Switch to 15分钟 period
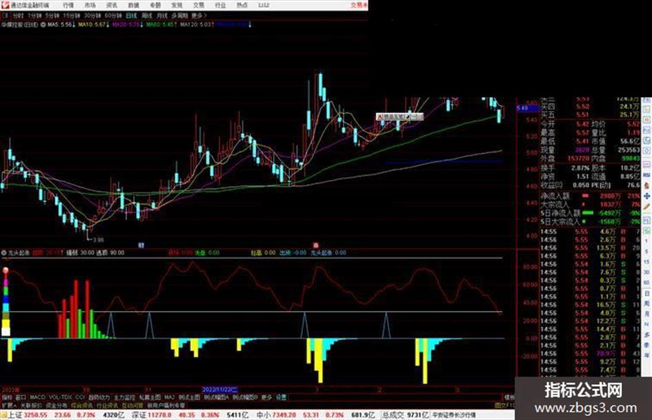Image resolution: width=652 pixels, height=420 pixels. [72, 16]
